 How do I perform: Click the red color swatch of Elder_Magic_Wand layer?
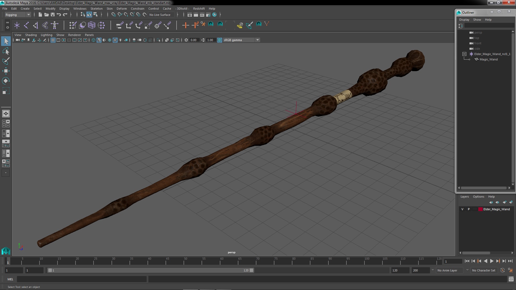(x=480, y=209)
